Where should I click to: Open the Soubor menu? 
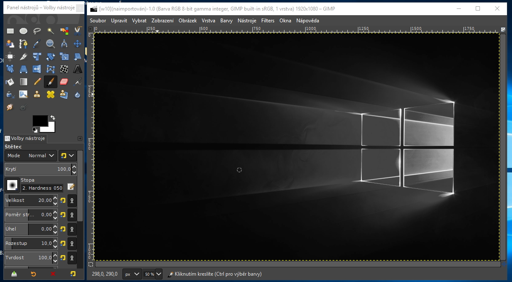pyautogui.click(x=98, y=20)
